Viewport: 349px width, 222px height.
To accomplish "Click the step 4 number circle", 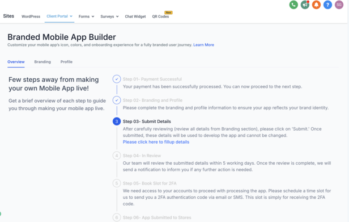I will [117, 156].
